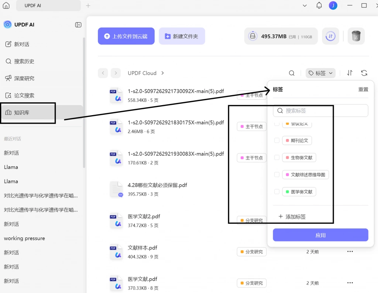378x293 pixels.
Task: Search files with the magnifier icon
Action: click(292, 73)
